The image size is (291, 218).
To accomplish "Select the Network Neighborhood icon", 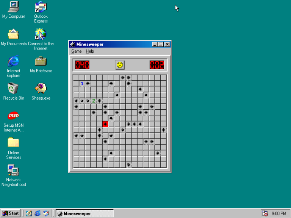I will pos(14,175).
